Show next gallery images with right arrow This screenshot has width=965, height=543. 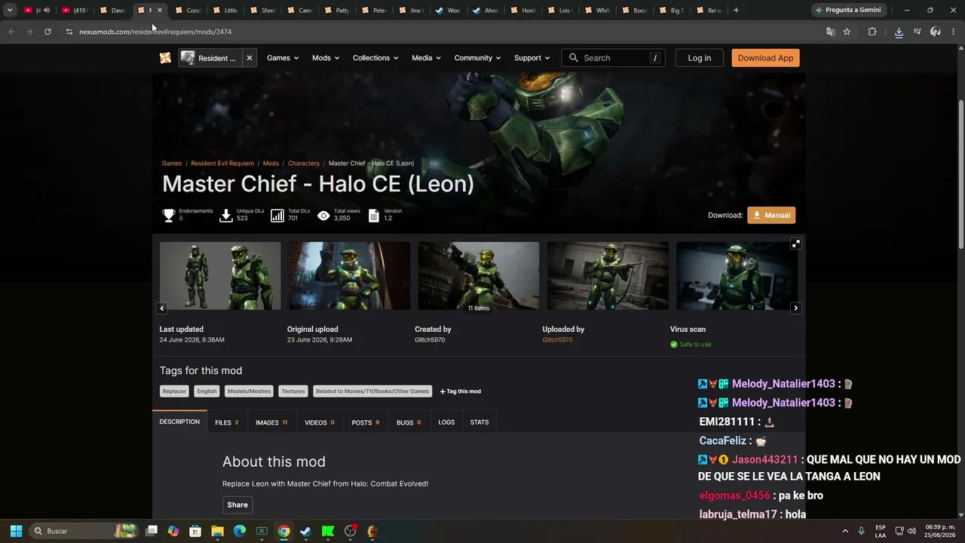point(795,308)
